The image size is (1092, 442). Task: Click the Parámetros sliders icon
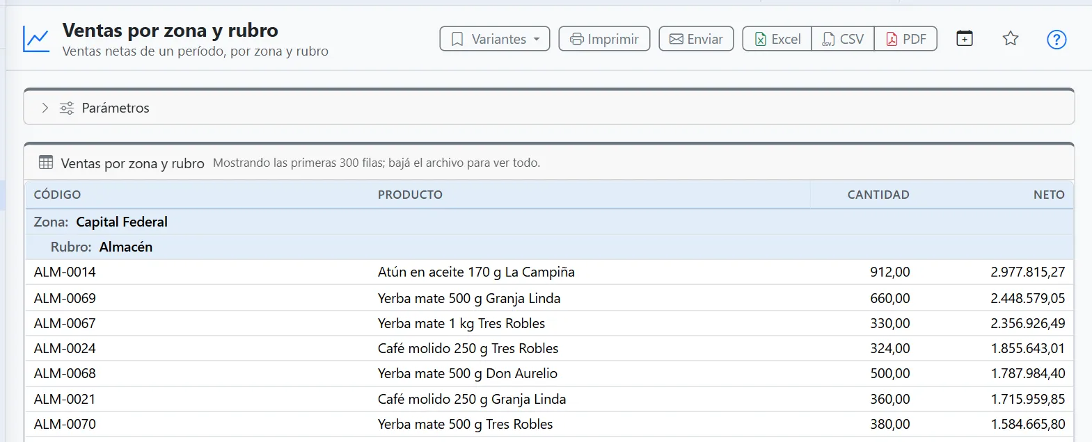click(x=67, y=108)
